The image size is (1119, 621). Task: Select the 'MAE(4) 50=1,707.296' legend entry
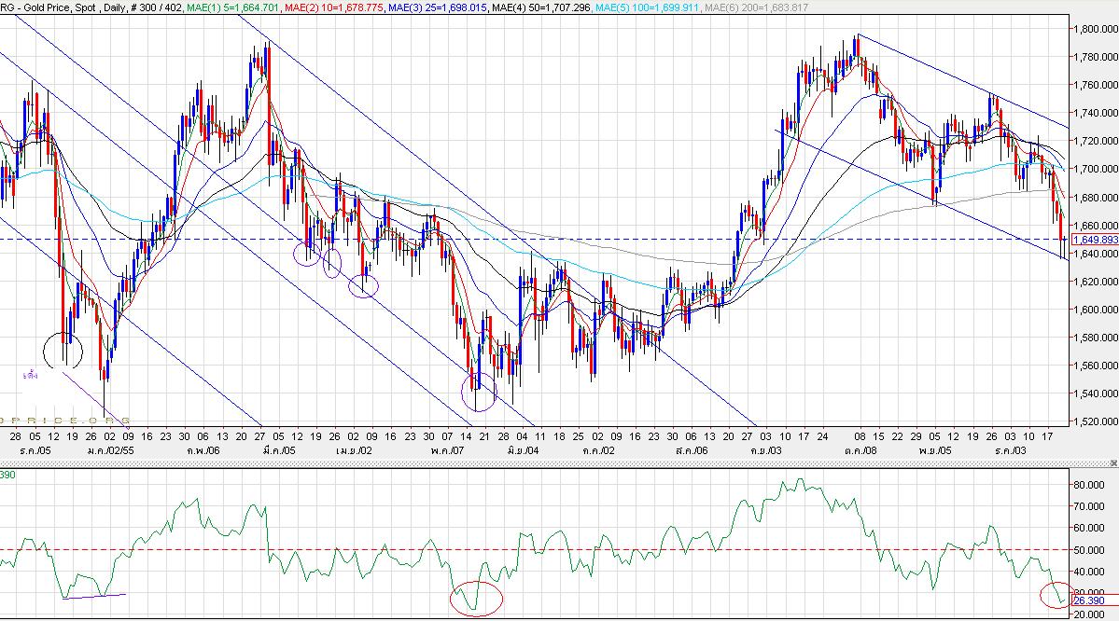click(x=541, y=7)
